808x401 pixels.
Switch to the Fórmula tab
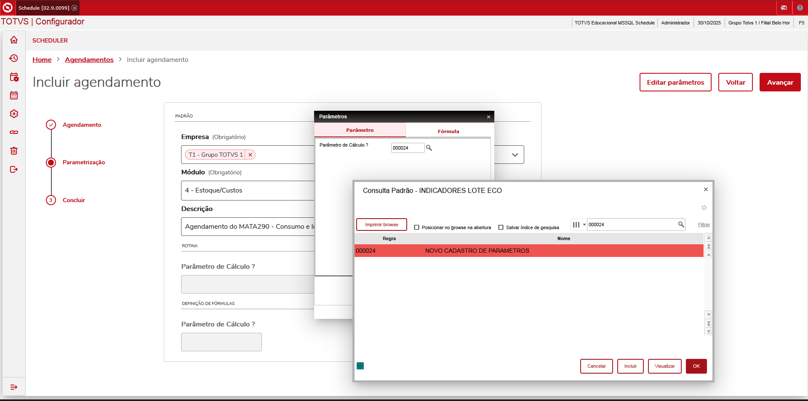pos(448,131)
